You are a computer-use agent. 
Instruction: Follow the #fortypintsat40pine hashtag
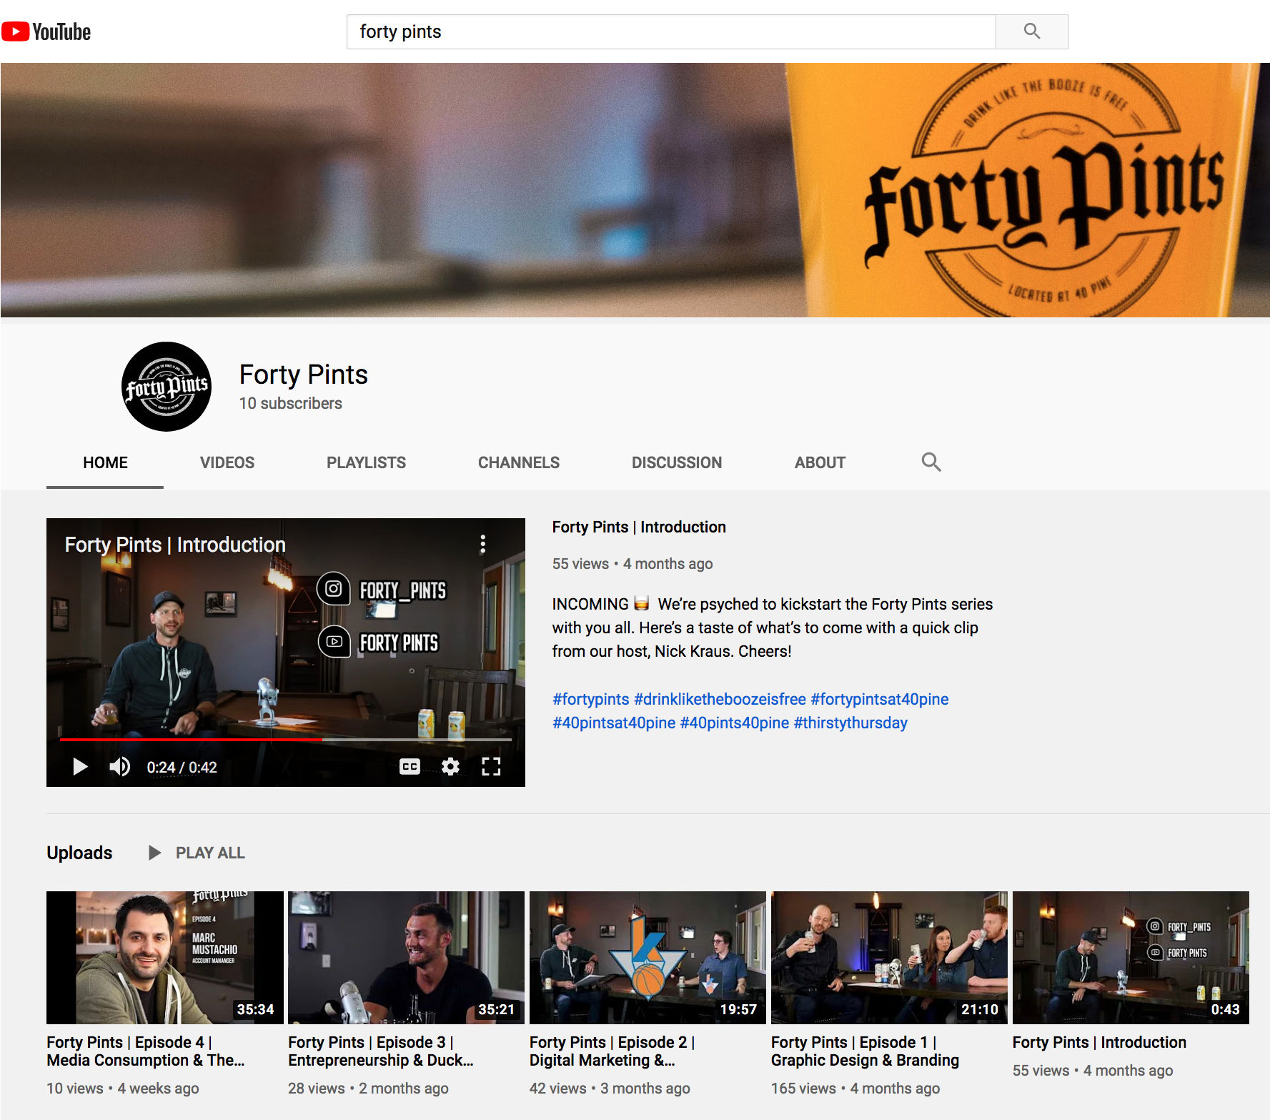click(x=879, y=699)
